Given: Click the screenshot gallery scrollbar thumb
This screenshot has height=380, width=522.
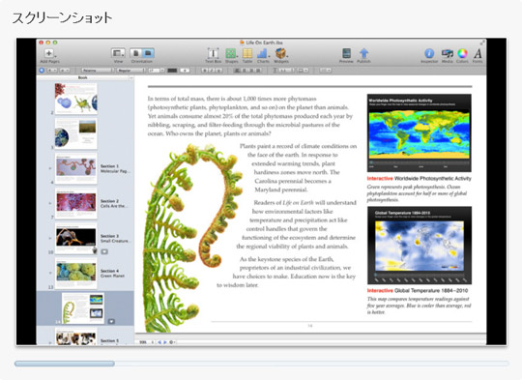Looking at the screenshot, I should click(65, 364).
